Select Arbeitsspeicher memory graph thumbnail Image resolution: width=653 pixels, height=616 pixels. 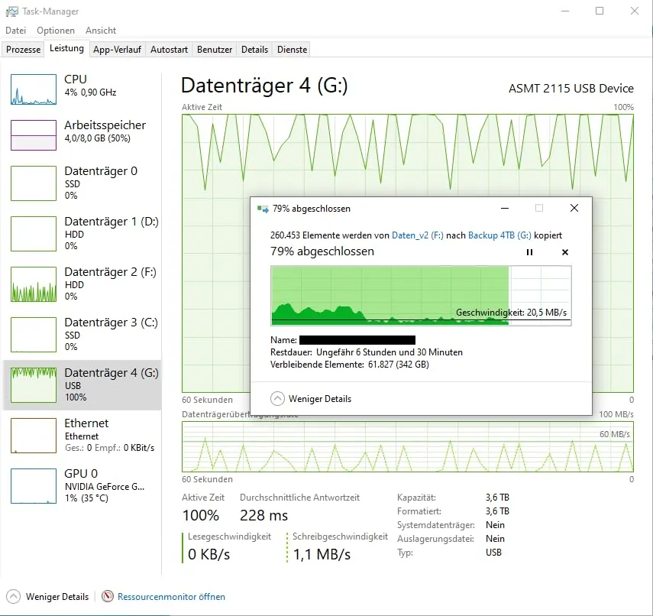[34, 135]
